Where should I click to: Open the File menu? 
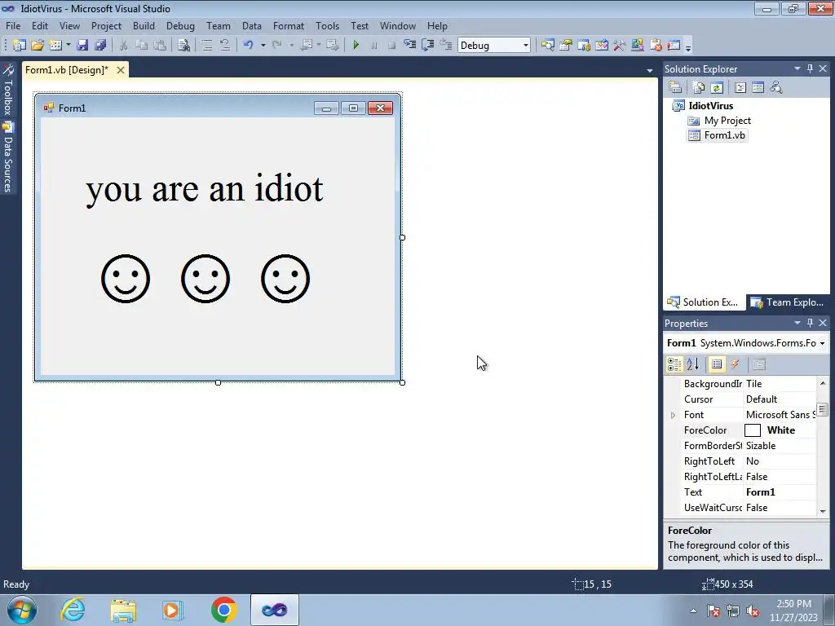pyautogui.click(x=13, y=25)
